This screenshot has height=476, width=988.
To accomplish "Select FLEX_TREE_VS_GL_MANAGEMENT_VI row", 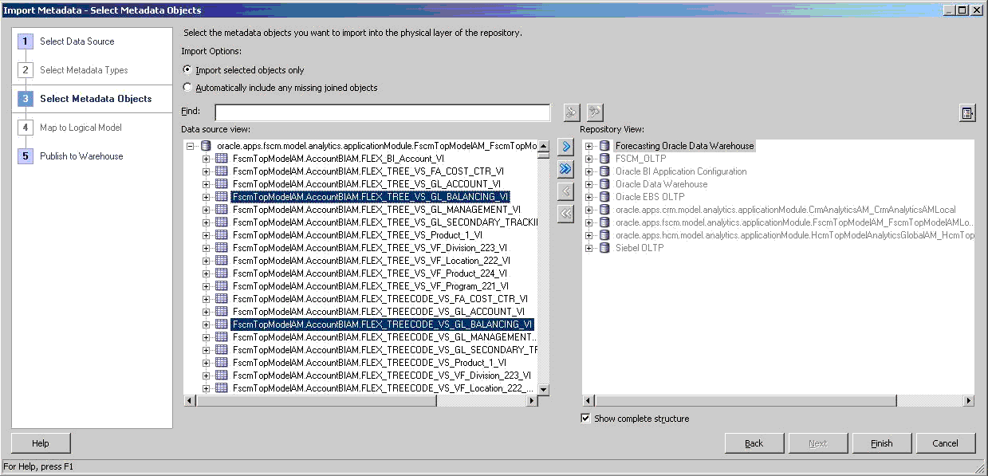I will click(377, 210).
